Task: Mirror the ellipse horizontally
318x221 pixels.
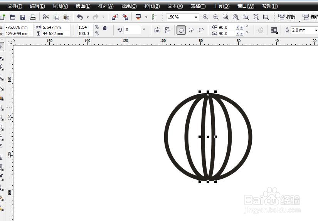Action: [157, 30]
